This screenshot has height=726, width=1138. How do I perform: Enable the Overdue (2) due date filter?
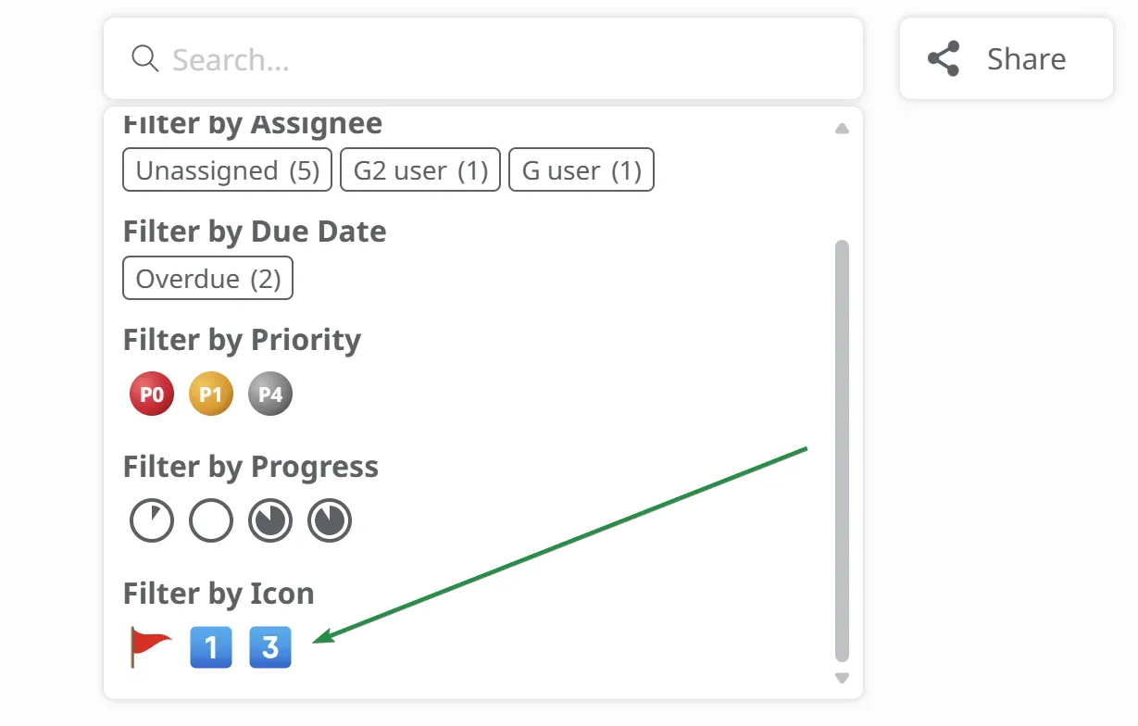[x=207, y=279]
